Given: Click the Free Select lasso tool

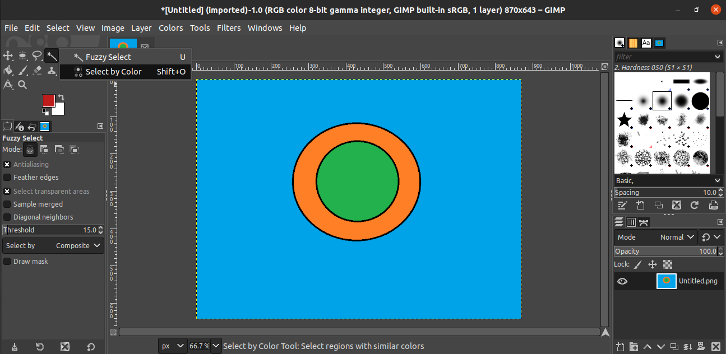Looking at the screenshot, I should 37,55.
